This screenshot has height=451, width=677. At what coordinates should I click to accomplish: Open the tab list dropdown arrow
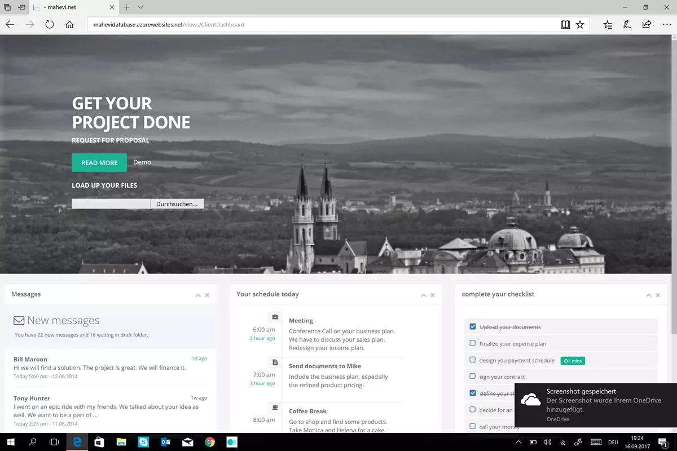pyautogui.click(x=140, y=7)
